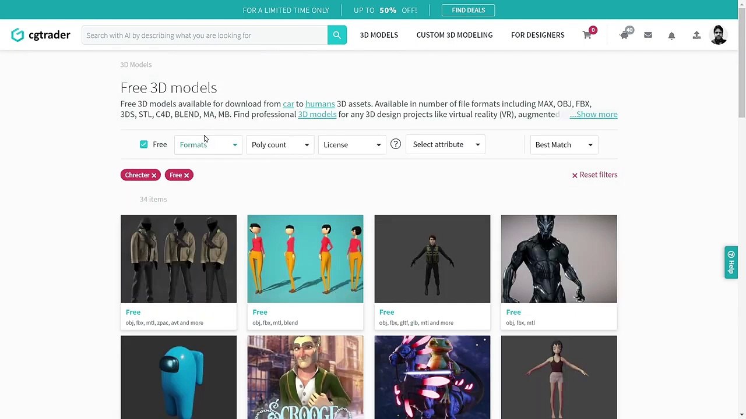Open the T-pose girl model thumbnail
Image resolution: width=746 pixels, height=419 pixels.
coord(559,377)
